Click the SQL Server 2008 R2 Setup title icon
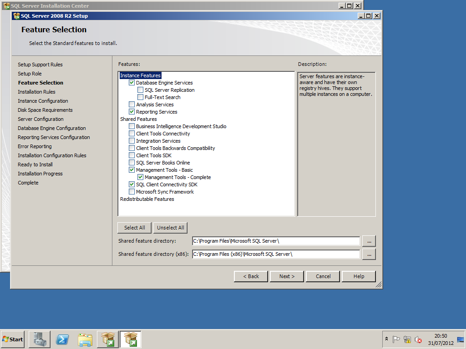This screenshot has width=466, height=349. click(17, 16)
